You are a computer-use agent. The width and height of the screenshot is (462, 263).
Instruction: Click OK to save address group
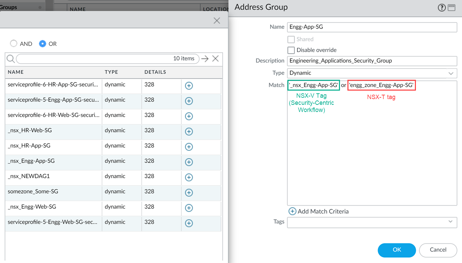pyautogui.click(x=397, y=250)
